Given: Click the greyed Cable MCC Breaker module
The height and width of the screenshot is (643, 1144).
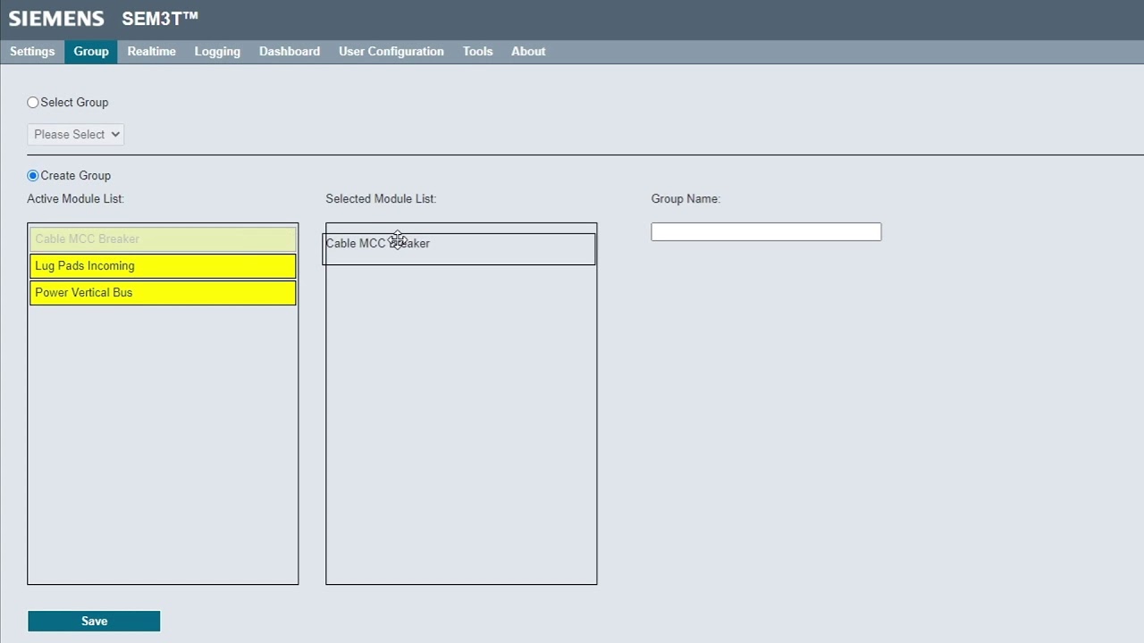Looking at the screenshot, I should [163, 239].
